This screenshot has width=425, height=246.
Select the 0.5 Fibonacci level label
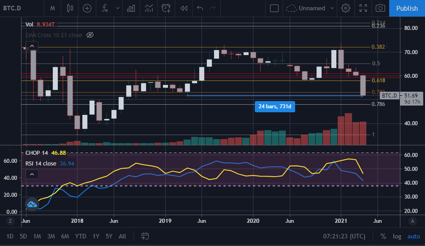pyautogui.click(x=376, y=64)
